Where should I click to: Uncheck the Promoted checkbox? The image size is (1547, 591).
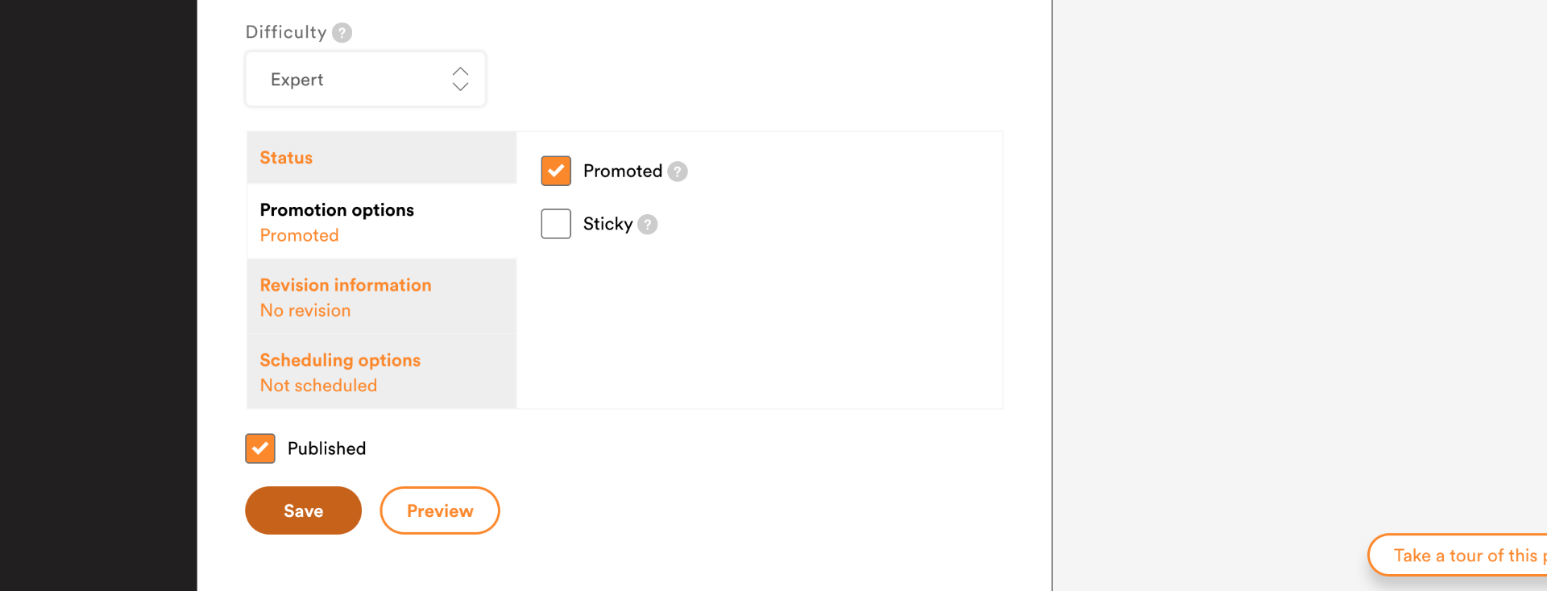pos(556,171)
